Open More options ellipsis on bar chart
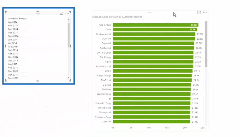Image resolution: width=240 pixels, height=137 pixels. [x=205, y=13]
